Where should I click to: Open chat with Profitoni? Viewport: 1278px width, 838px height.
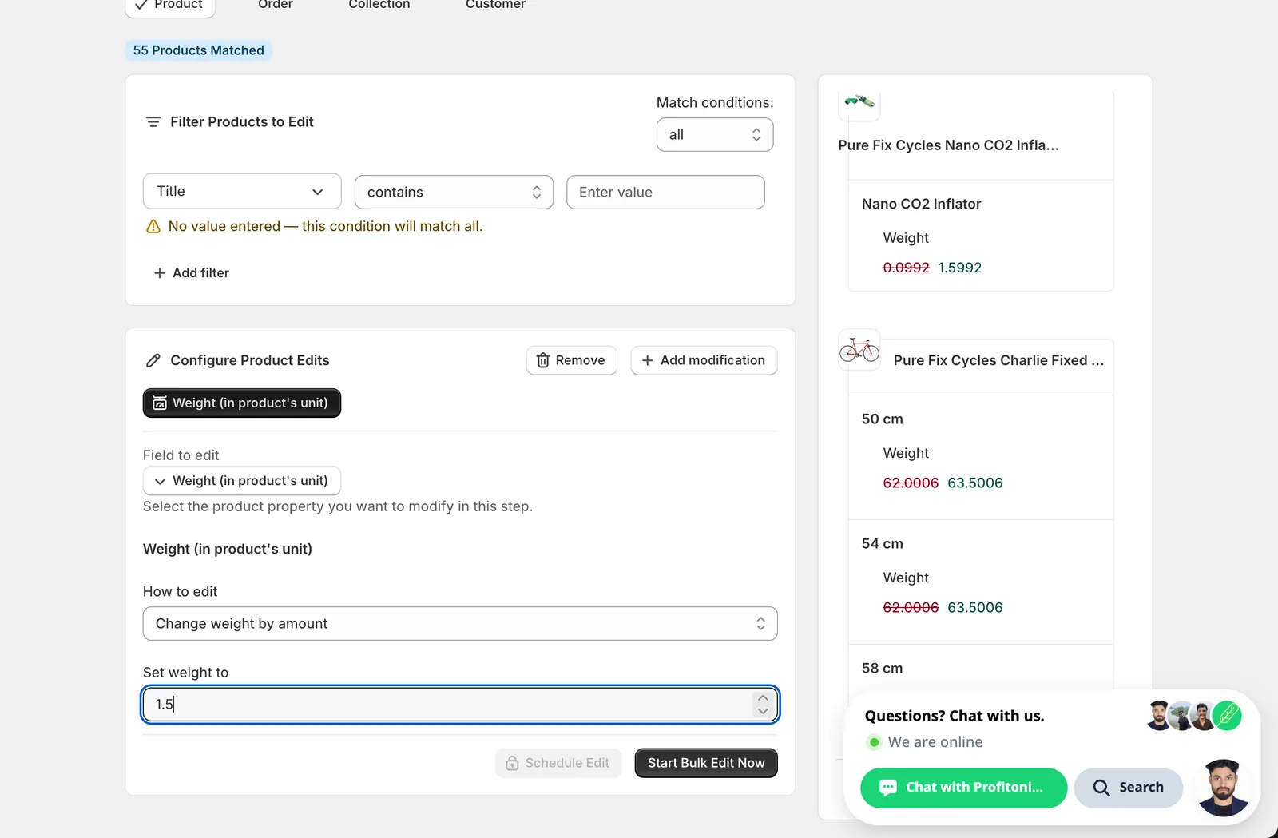pyautogui.click(x=963, y=788)
